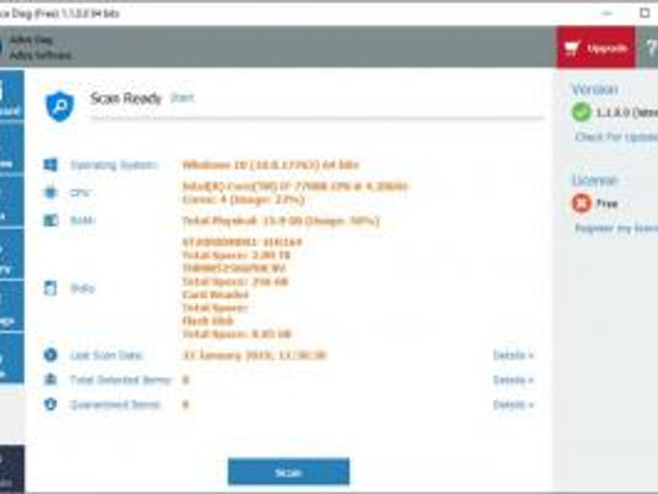Click the Quarantined Items label
This screenshot has height=494, width=658.
(x=114, y=404)
